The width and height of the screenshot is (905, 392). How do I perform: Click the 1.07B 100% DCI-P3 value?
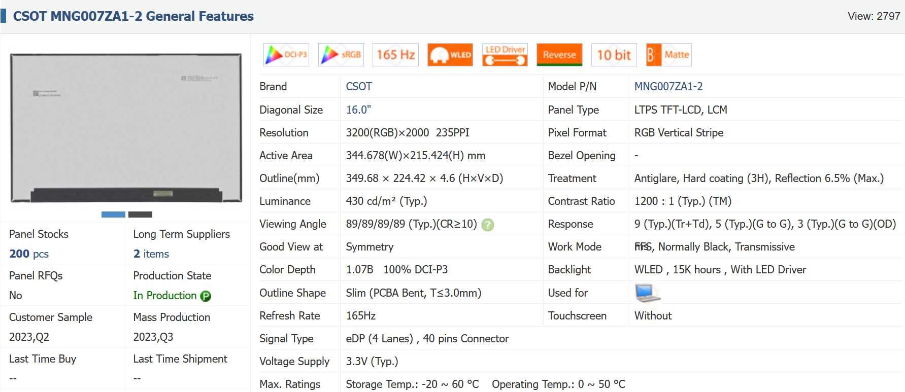(397, 270)
